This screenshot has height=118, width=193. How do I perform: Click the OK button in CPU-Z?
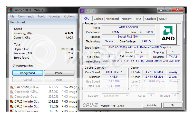(172, 105)
